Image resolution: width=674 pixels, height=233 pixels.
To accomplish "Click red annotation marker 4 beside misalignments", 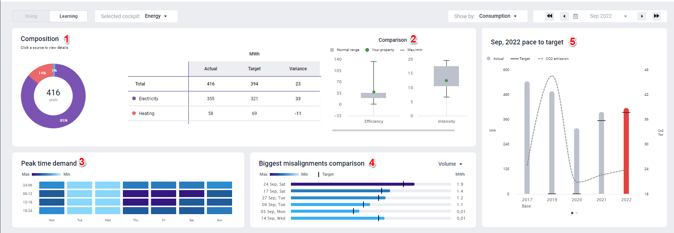I will point(372,163).
